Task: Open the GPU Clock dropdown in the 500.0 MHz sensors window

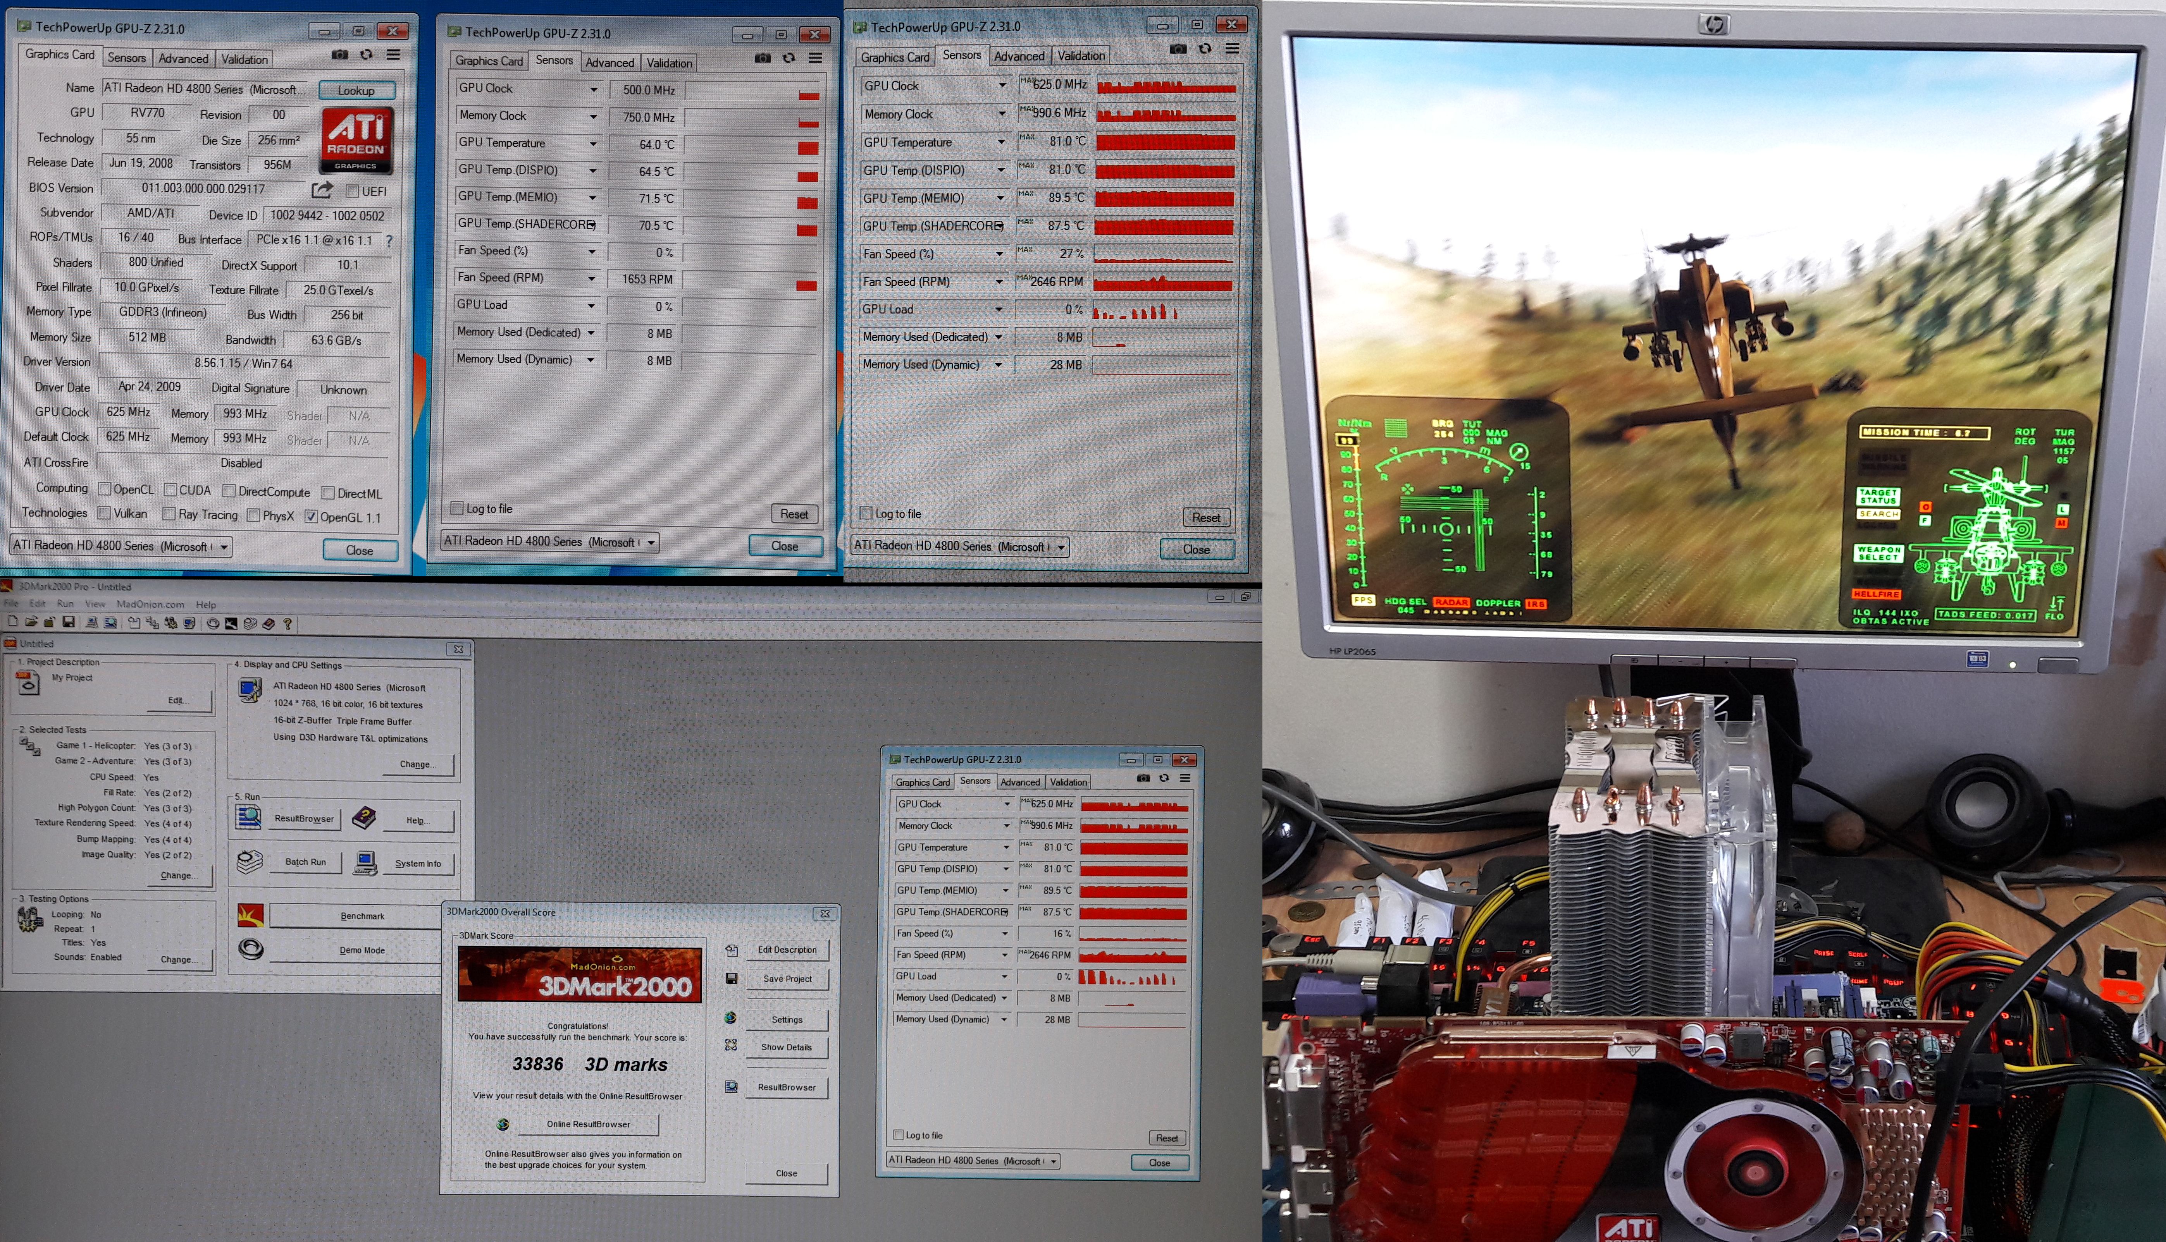Action: (593, 89)
